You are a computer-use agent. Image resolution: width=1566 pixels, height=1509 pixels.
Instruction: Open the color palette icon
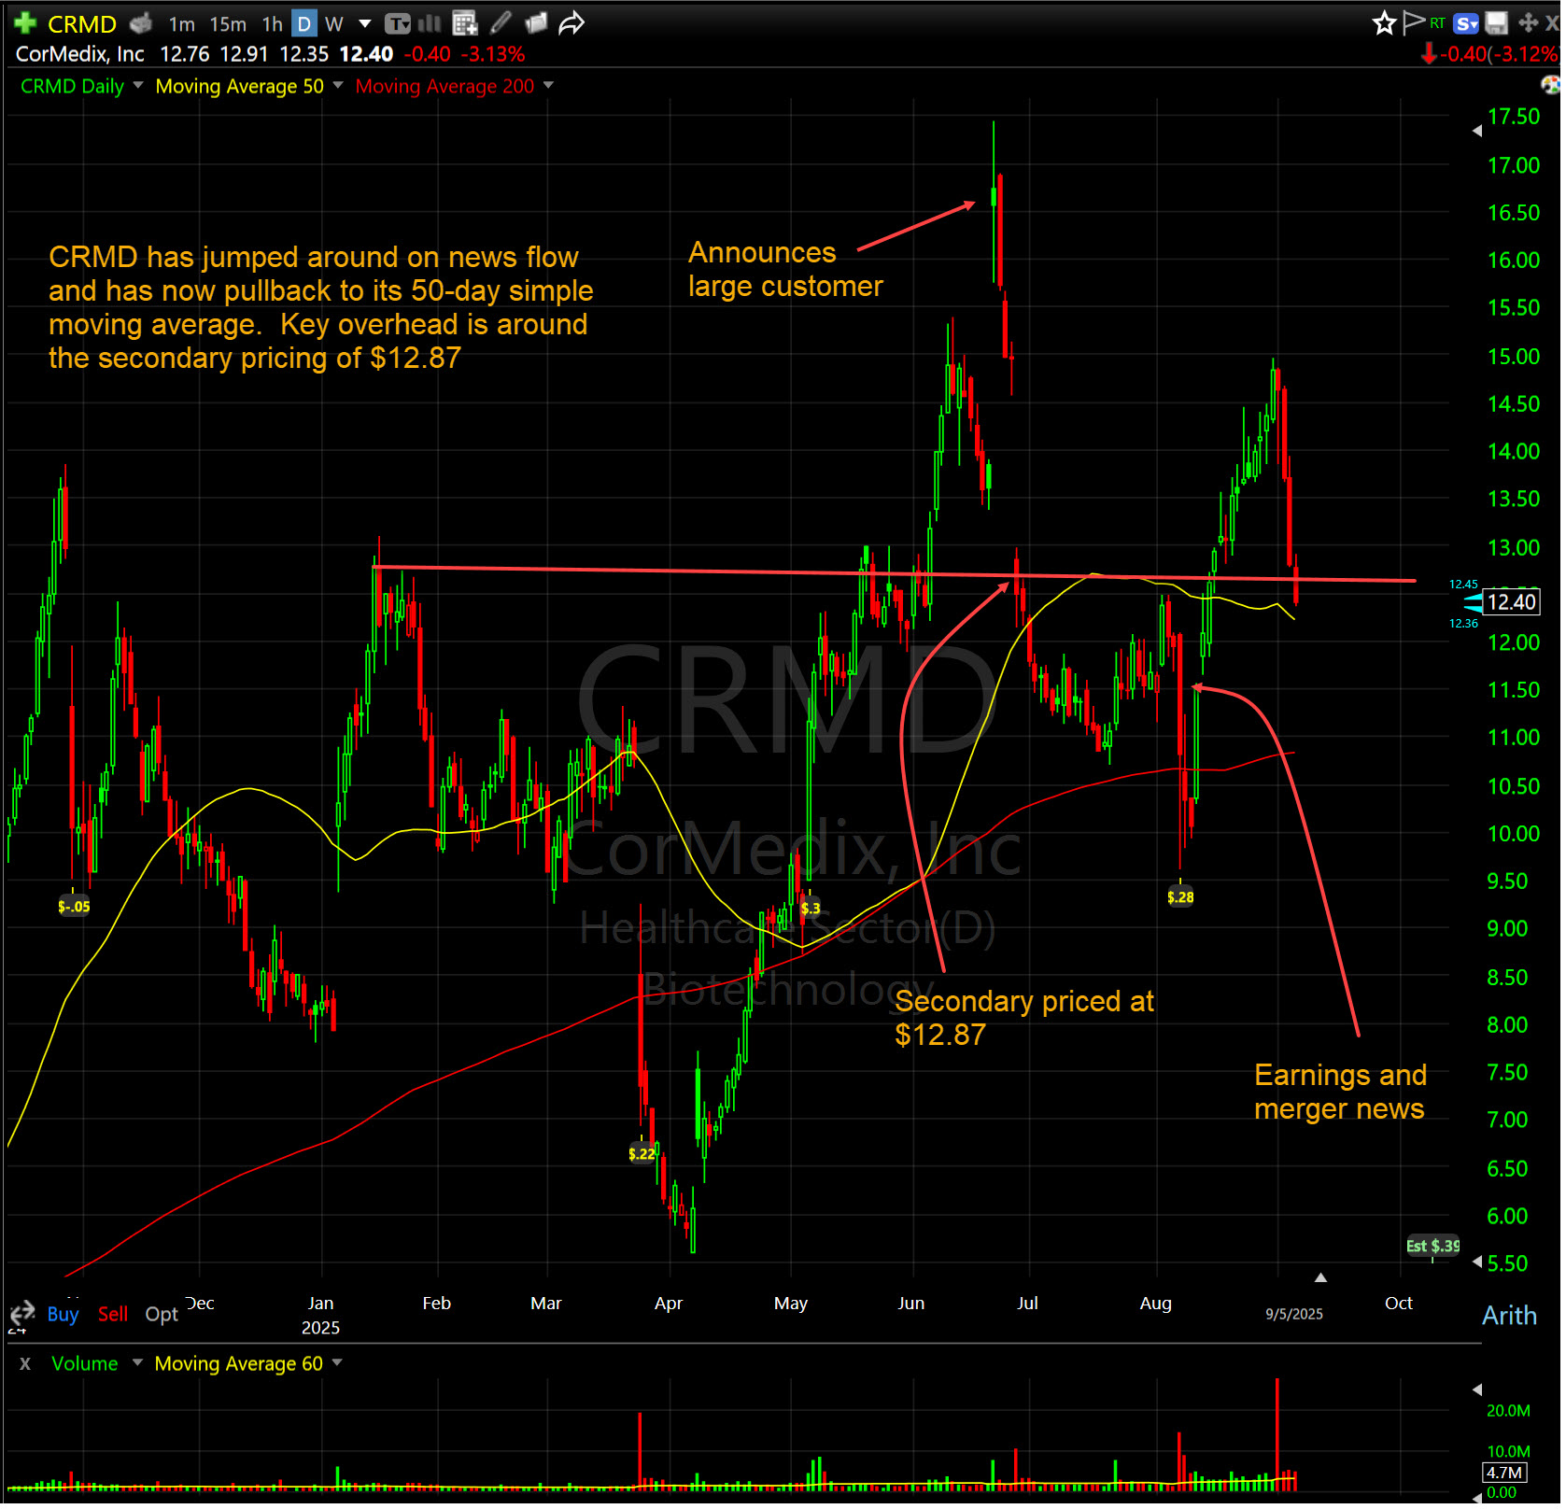[x=1551, y=86]
